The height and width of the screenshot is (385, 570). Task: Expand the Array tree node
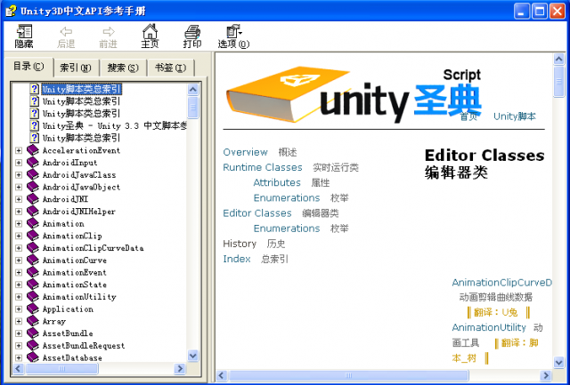coord(19,322)
